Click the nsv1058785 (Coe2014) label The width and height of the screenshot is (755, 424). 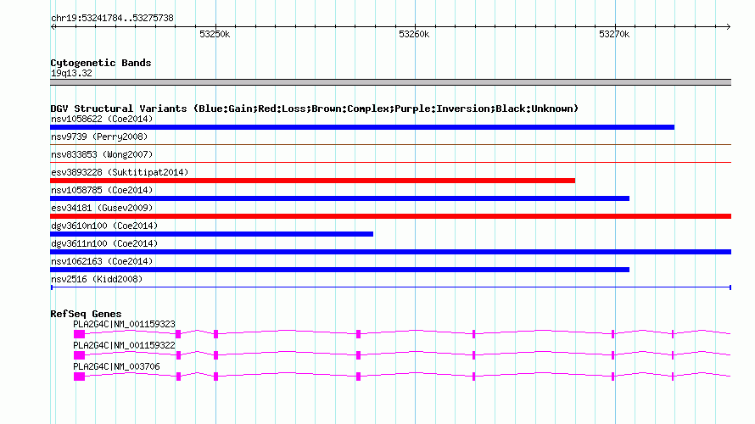click(x=102, y=190)
